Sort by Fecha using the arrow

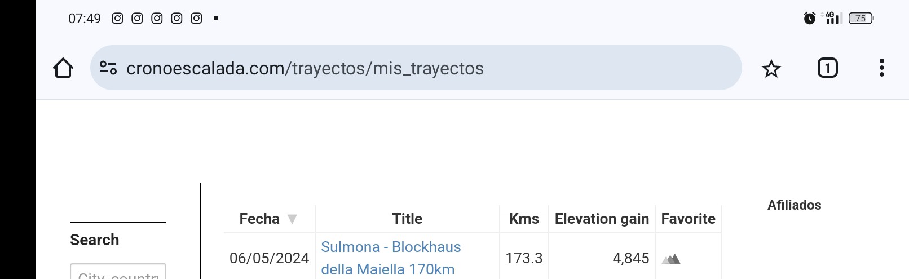(292, 219)
